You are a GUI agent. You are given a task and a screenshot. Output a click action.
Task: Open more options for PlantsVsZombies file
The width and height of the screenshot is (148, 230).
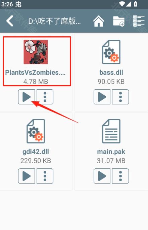click(x=45, y=97)
